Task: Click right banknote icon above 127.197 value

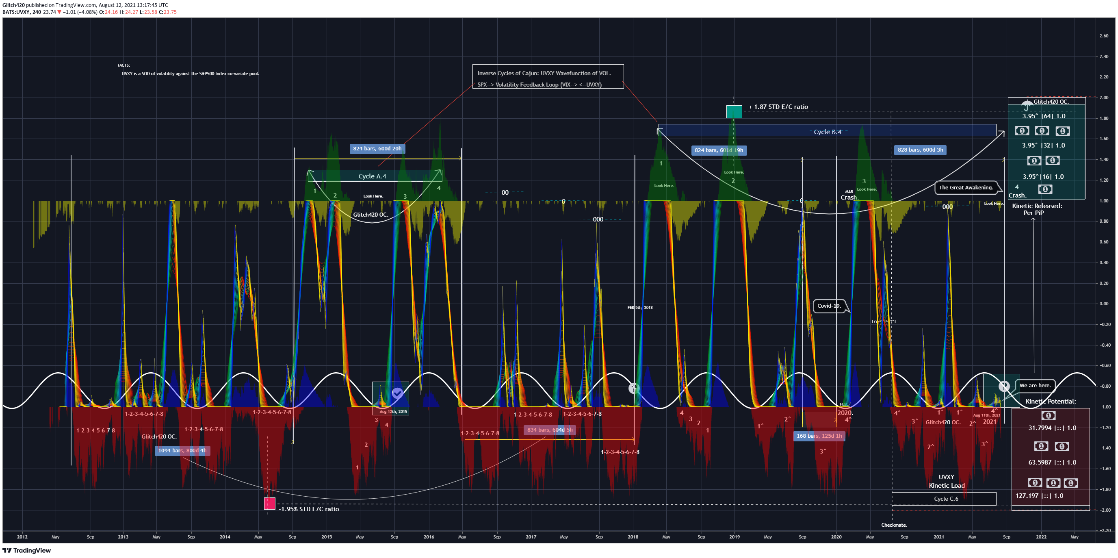Action: tap(1071, 483)
